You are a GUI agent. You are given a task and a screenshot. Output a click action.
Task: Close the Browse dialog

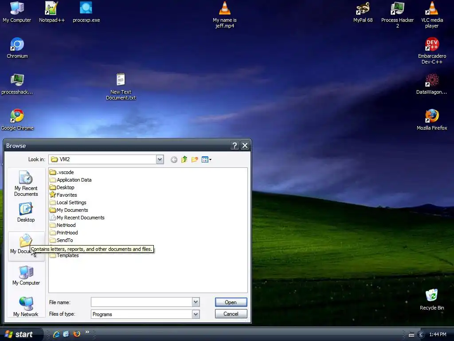pos(245,146)
